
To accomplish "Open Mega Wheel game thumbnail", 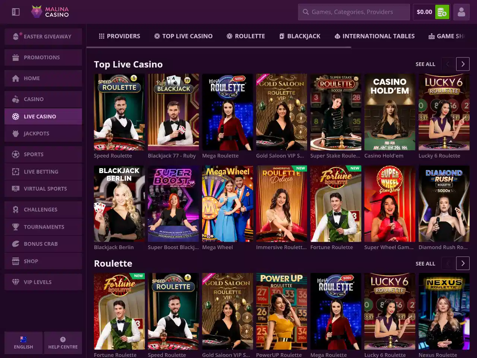I will [227, 204].
